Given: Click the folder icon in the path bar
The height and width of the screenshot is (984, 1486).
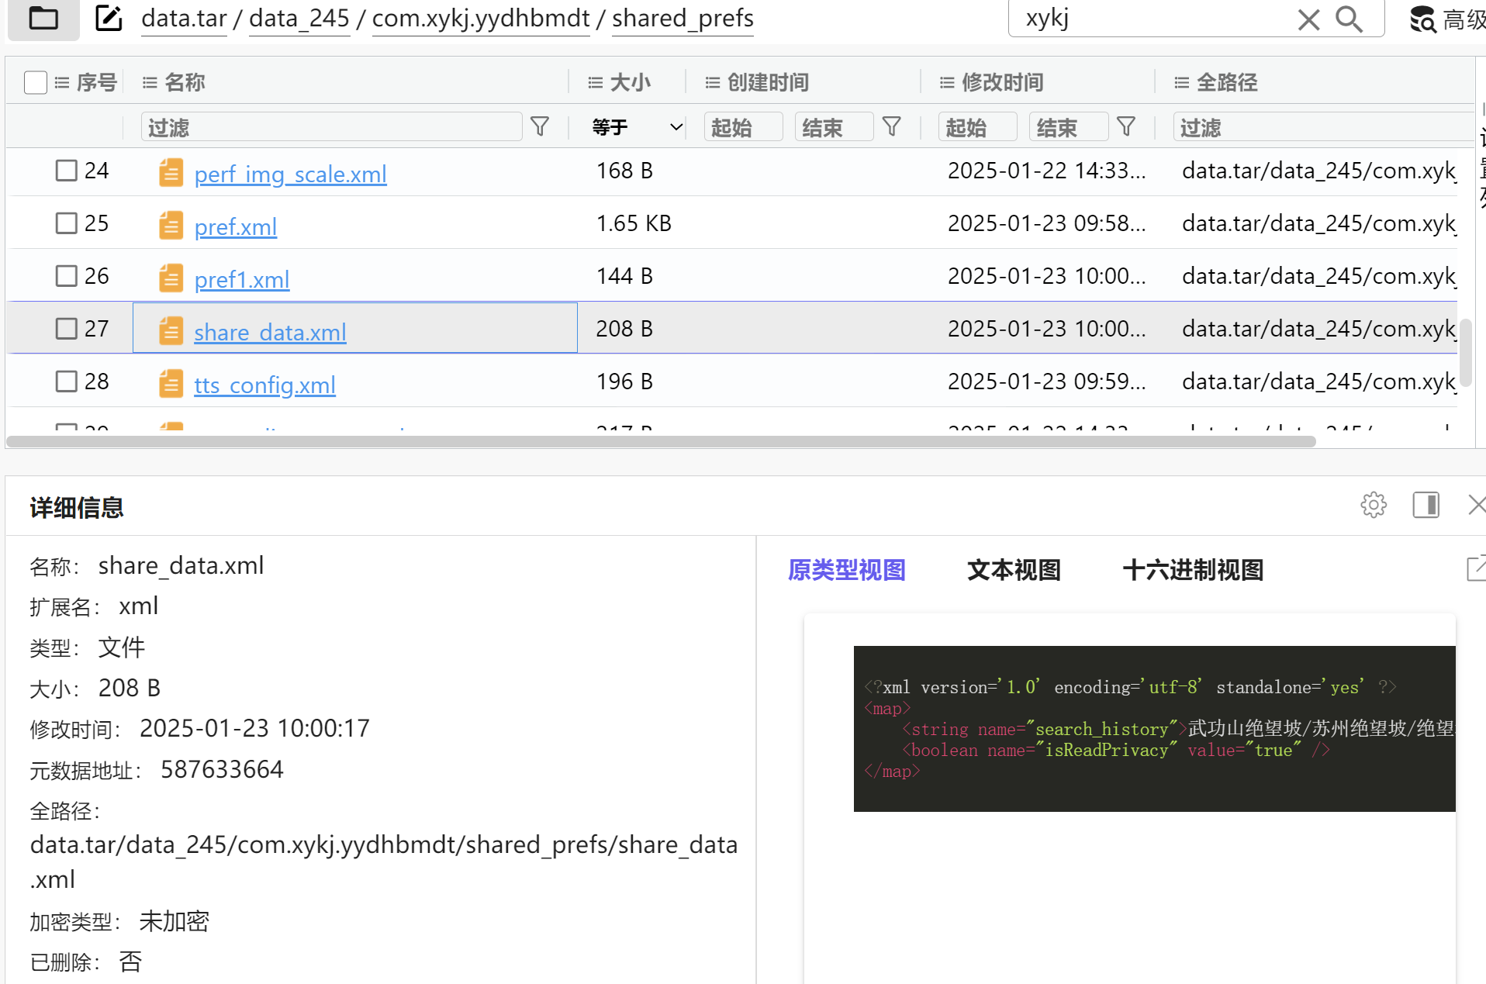Looking at the screenshot, I should pyautogui.click(x=43, y=18).
